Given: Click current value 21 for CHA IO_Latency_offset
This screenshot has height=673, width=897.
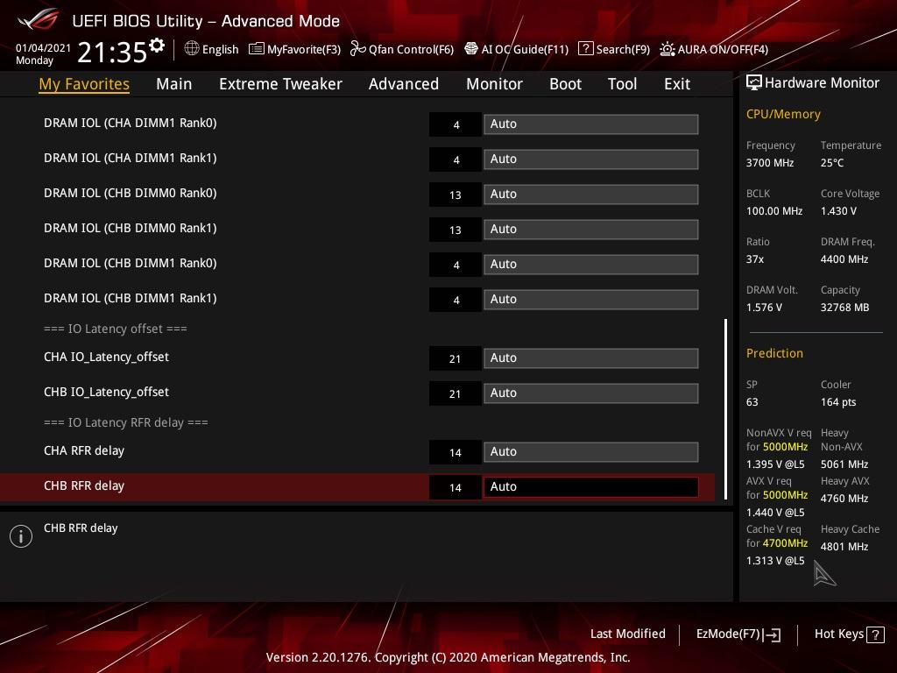Looking at the screenshot, I should point(456,359).
